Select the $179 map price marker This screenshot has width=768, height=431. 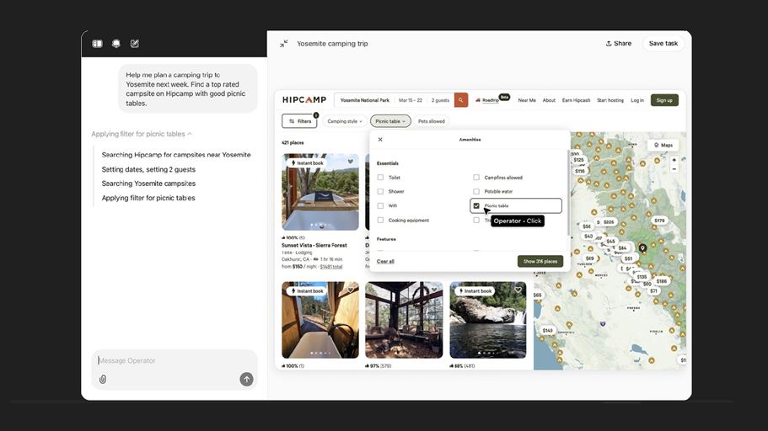click(660, 221)
